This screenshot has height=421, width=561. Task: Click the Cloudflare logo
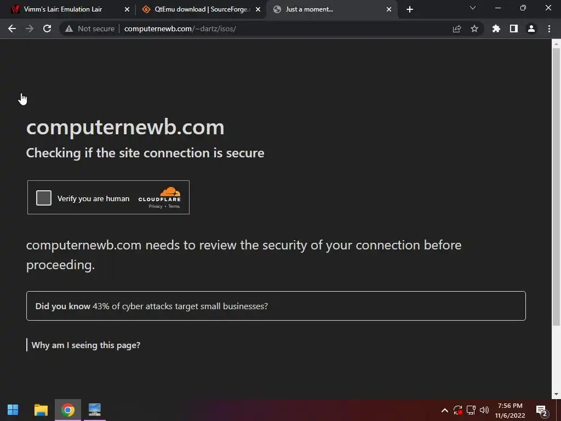coord(159,195)
